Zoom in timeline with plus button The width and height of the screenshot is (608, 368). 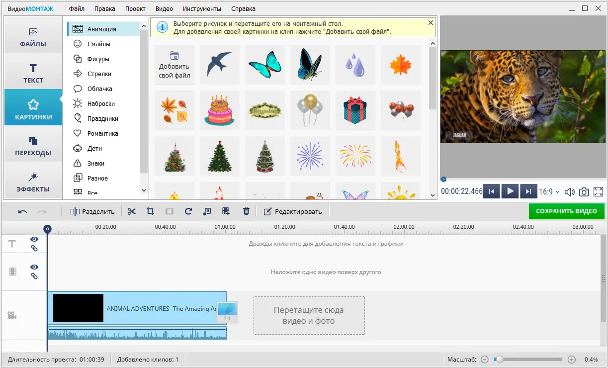[x=572, y=359]
